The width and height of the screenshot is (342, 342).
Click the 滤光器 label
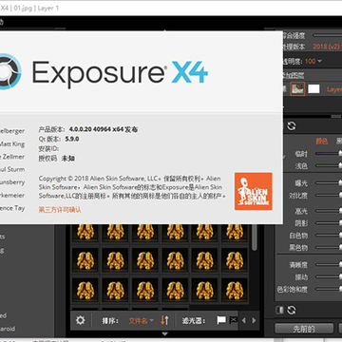point(194,320)
